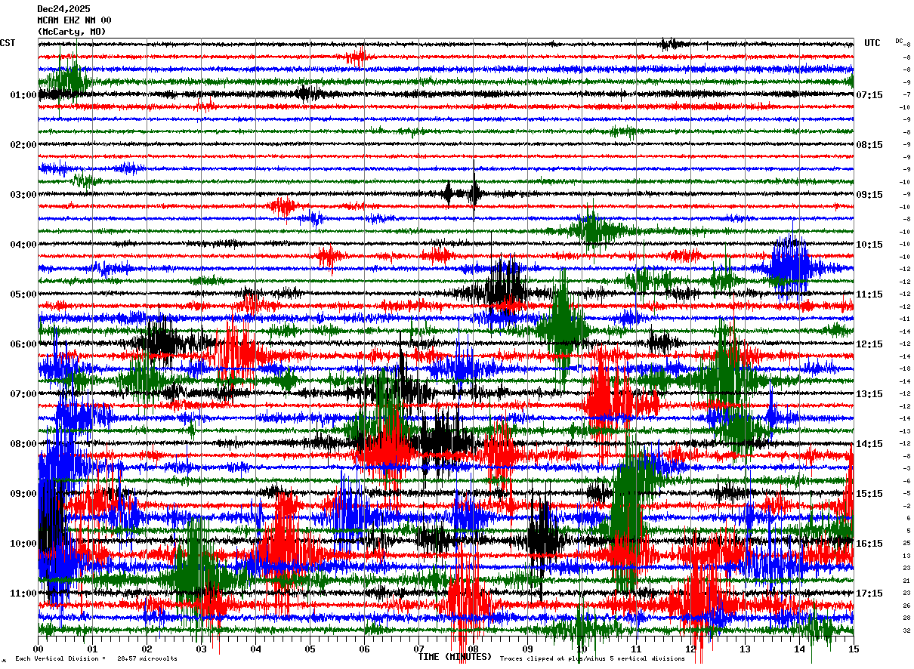This screenshot has width=914, height=669.
Task: Click the minute 01 tick label on bottom axis
Action: pyautogui.click(x=92, y=649)
